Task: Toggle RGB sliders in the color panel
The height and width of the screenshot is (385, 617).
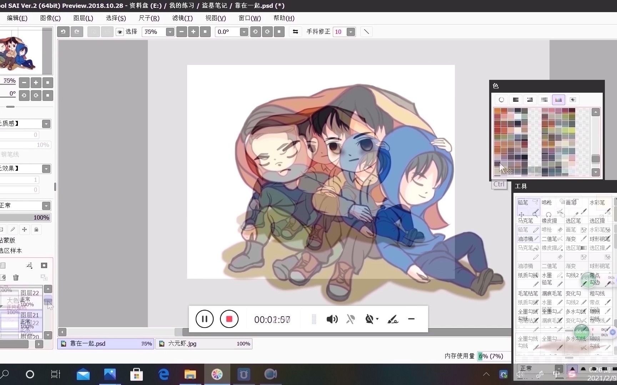Action: point(516,100)
